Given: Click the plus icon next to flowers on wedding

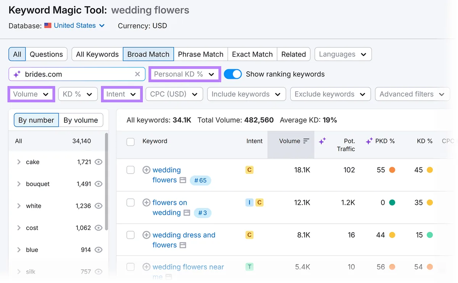Looking at the screenshot, I should coord(146,203).
